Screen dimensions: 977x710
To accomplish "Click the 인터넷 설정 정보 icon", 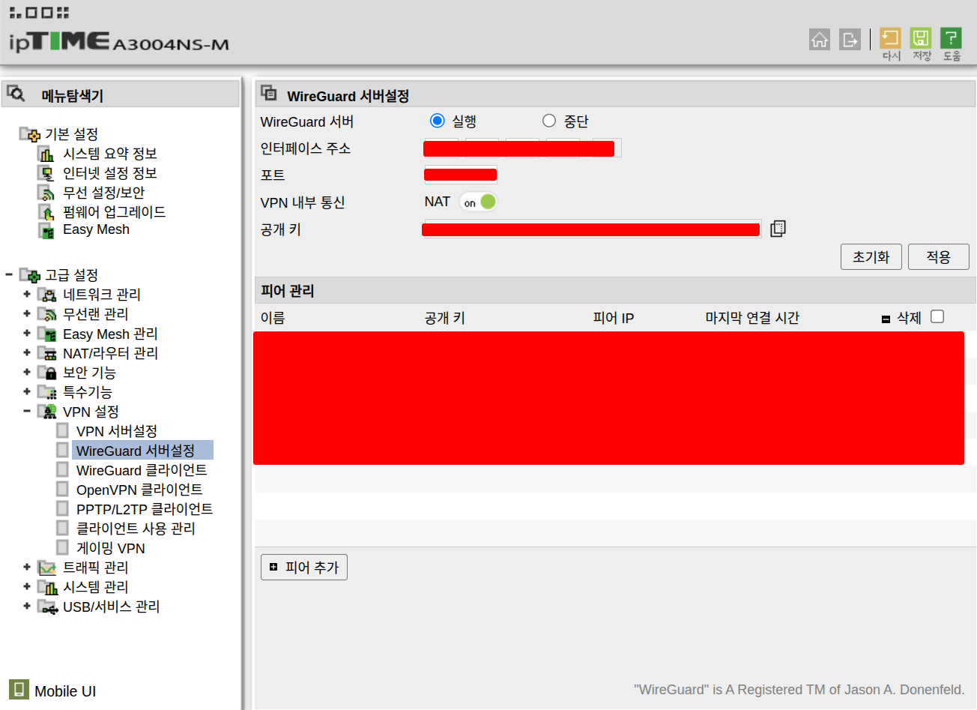I will [x=46, y=173].
